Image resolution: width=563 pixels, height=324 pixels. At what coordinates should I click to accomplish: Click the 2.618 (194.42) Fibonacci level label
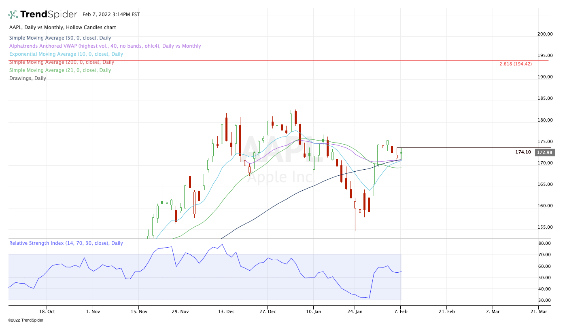516,64
